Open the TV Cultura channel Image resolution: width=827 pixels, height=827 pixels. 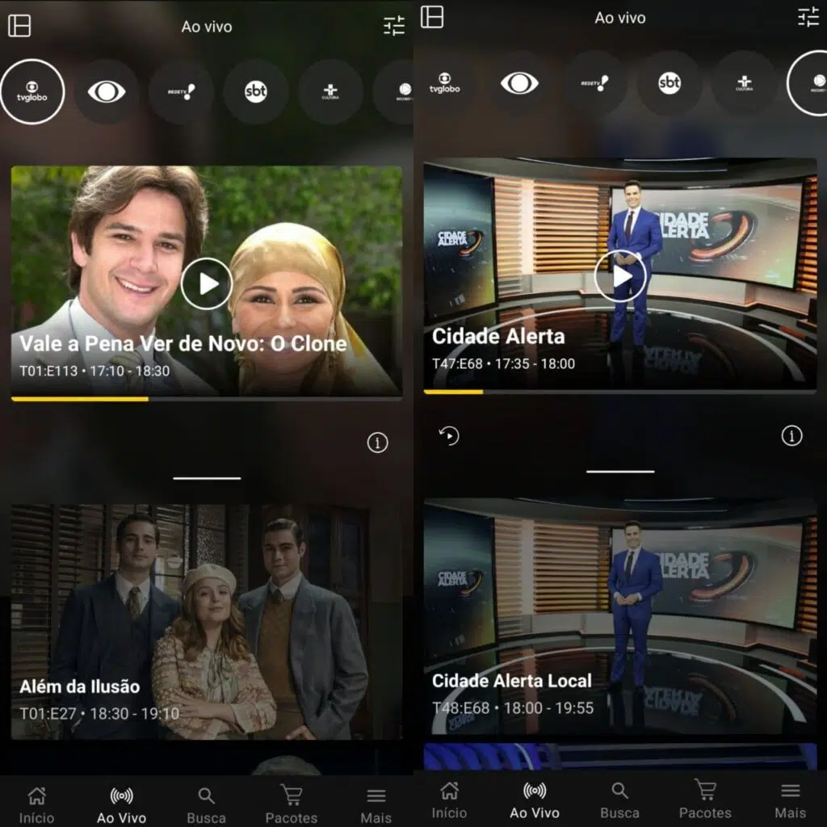pos(330,92)
